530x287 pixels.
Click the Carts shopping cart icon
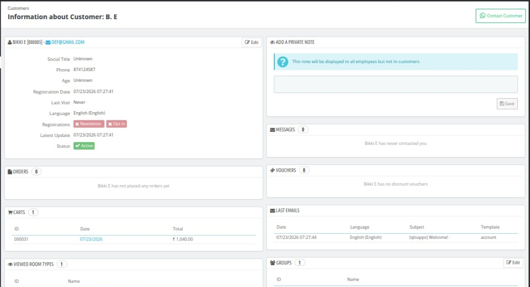pyautogui.click(x=10, y=213)
